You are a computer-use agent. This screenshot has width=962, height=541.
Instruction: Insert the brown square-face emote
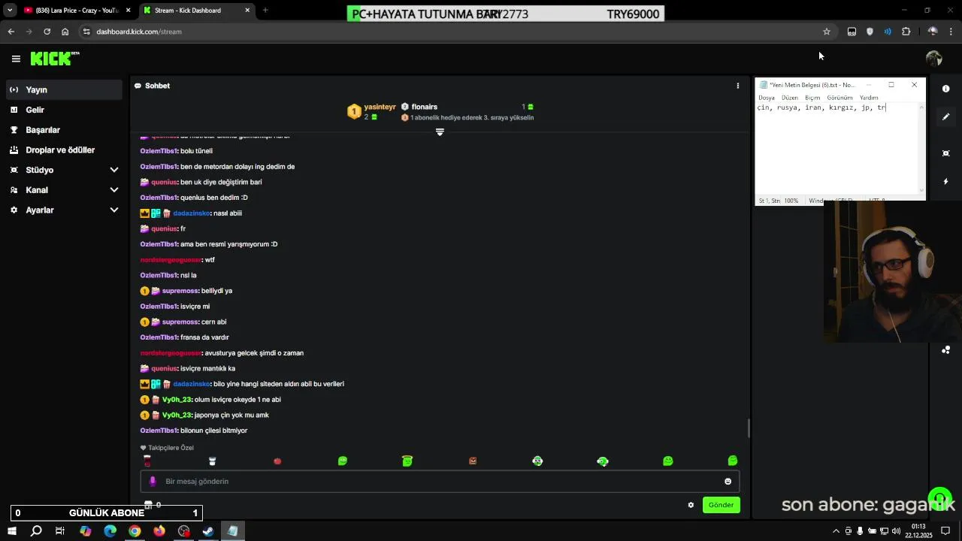coord(473,461)
